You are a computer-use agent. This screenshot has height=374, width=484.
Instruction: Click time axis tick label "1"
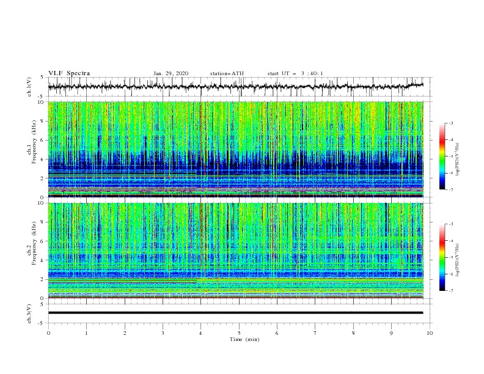(x=86, y=333)
